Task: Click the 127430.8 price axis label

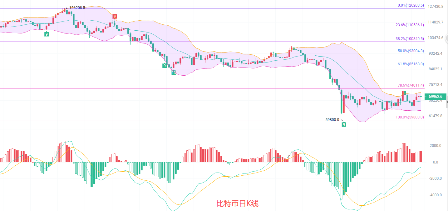Action: (436, 7)
